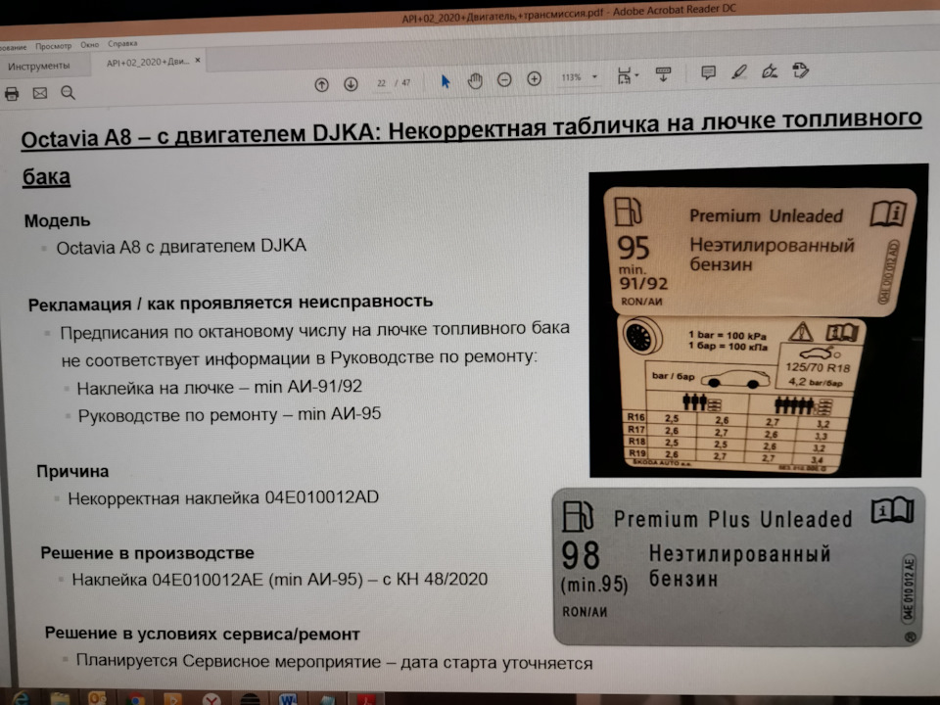Open Yandex browser from the taskbar
This screenshot has width=940, height=705.
[211, 699]
